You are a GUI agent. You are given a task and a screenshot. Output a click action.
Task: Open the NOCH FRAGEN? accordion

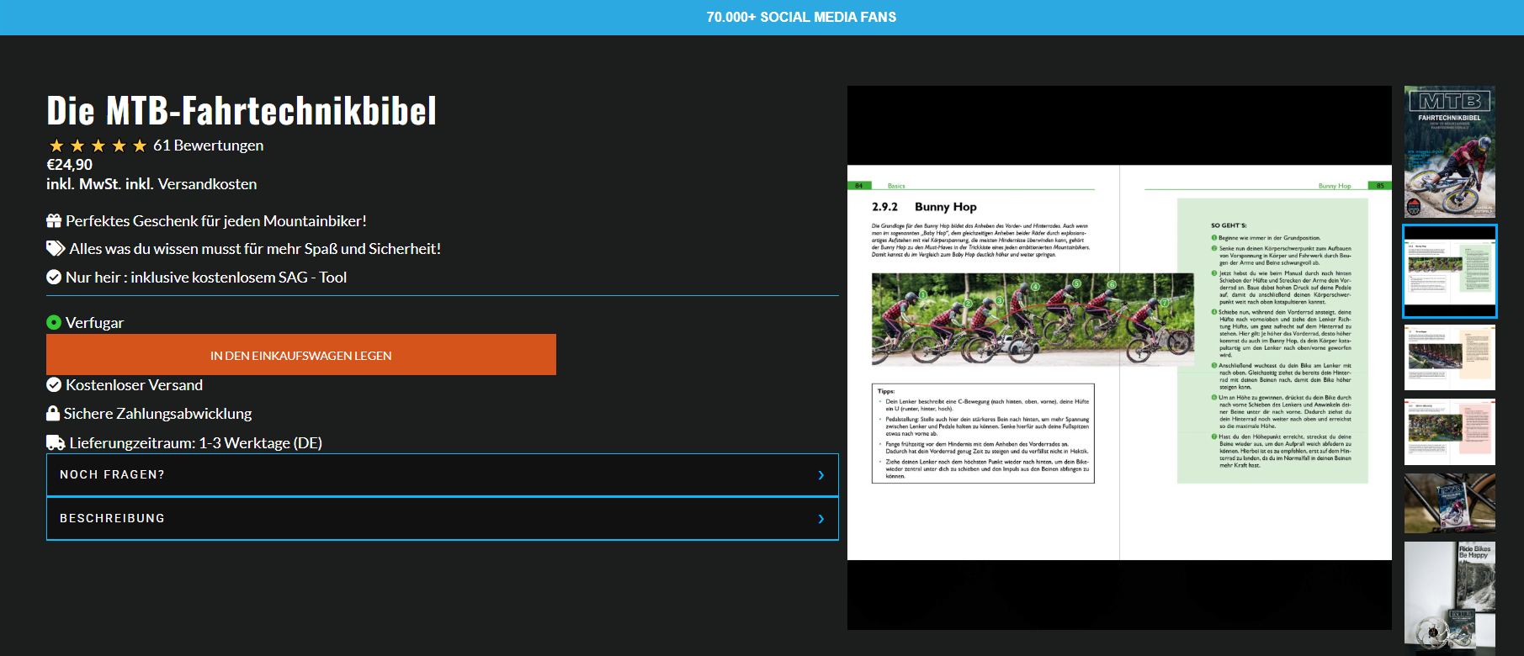pyautogui.click(x=443, y=475)
